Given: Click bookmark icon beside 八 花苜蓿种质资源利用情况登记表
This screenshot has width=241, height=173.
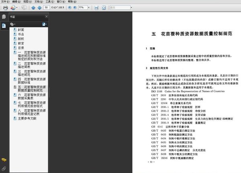Looking at the screenshot, I should pyautogui.click(x=15, y=110).
